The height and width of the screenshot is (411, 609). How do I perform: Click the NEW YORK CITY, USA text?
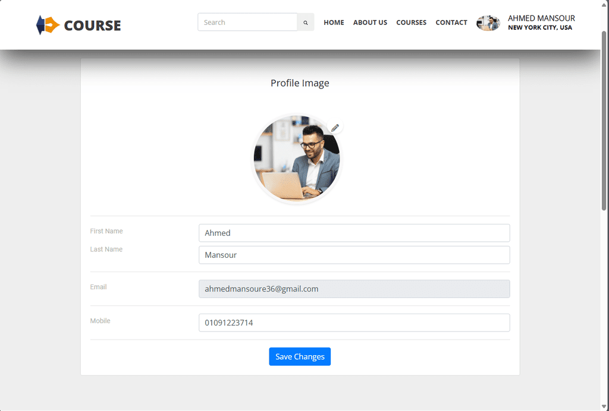click(x=540, y=27)
